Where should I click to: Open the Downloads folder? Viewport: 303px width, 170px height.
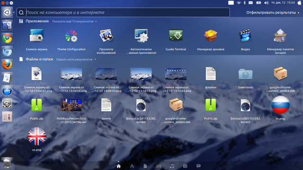245,74
